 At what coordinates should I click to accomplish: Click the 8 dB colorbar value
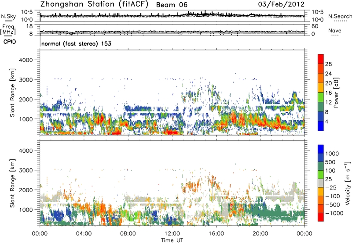(327, 112)
